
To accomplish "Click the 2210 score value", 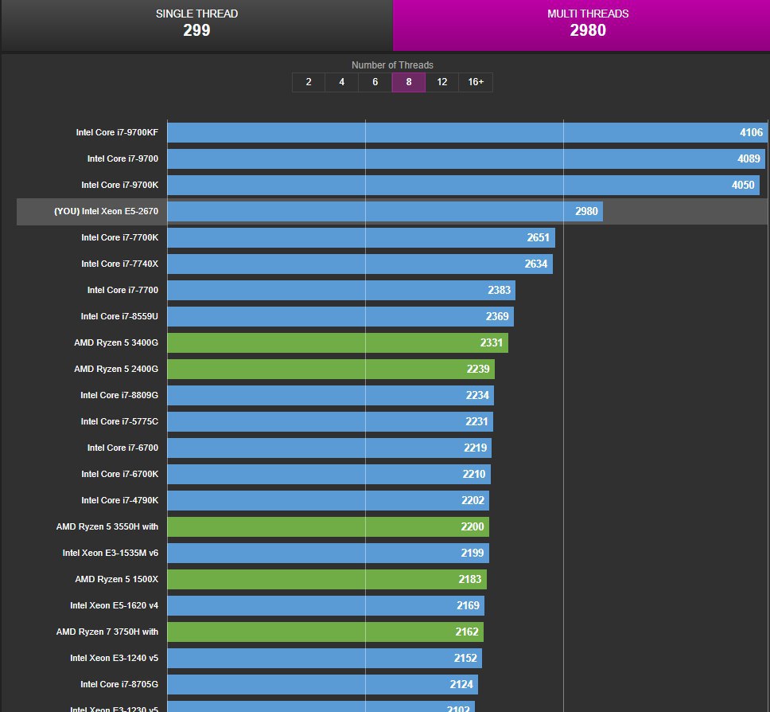I will pos(474,475).
